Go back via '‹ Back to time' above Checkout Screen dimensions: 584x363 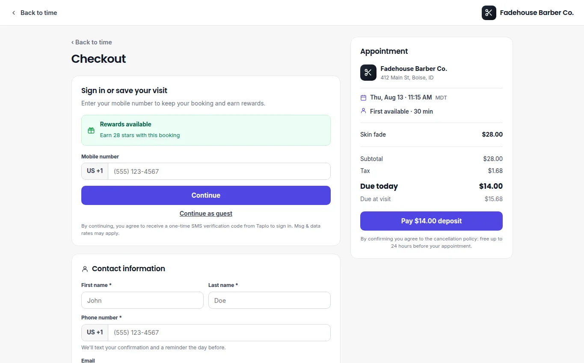coord(92,42)
